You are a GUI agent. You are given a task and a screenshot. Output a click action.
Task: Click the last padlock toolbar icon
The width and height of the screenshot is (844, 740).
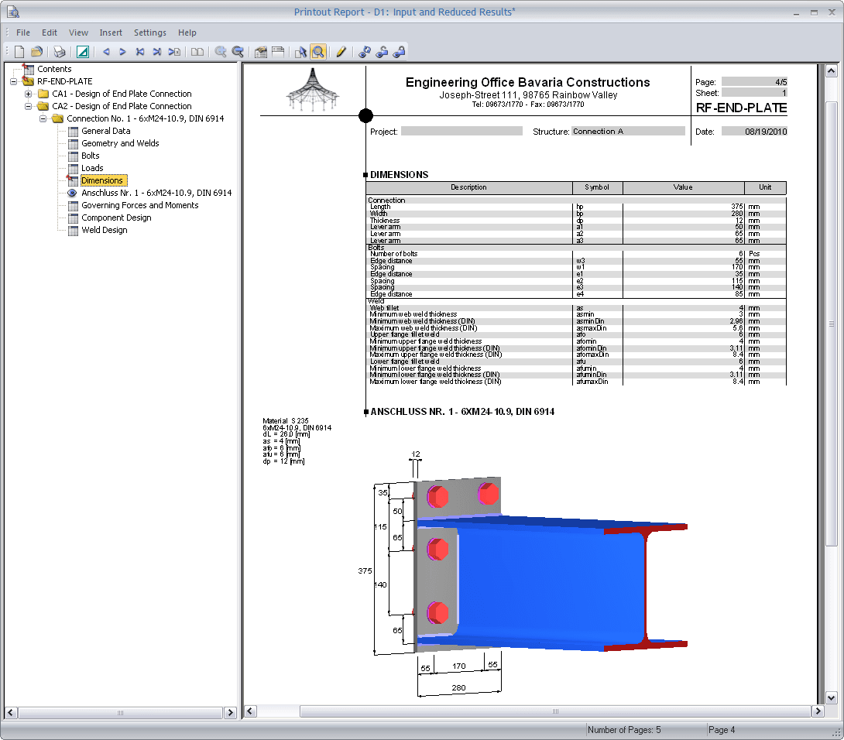point(399,52)
